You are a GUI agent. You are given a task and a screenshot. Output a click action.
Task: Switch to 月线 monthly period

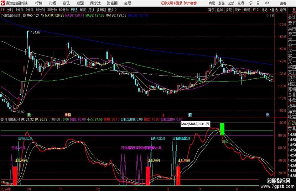91,10
